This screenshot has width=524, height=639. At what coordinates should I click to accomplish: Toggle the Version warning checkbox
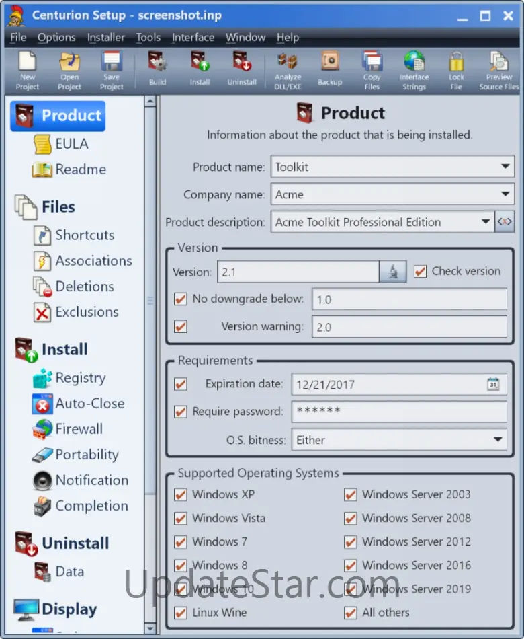(x=180, y=326)
